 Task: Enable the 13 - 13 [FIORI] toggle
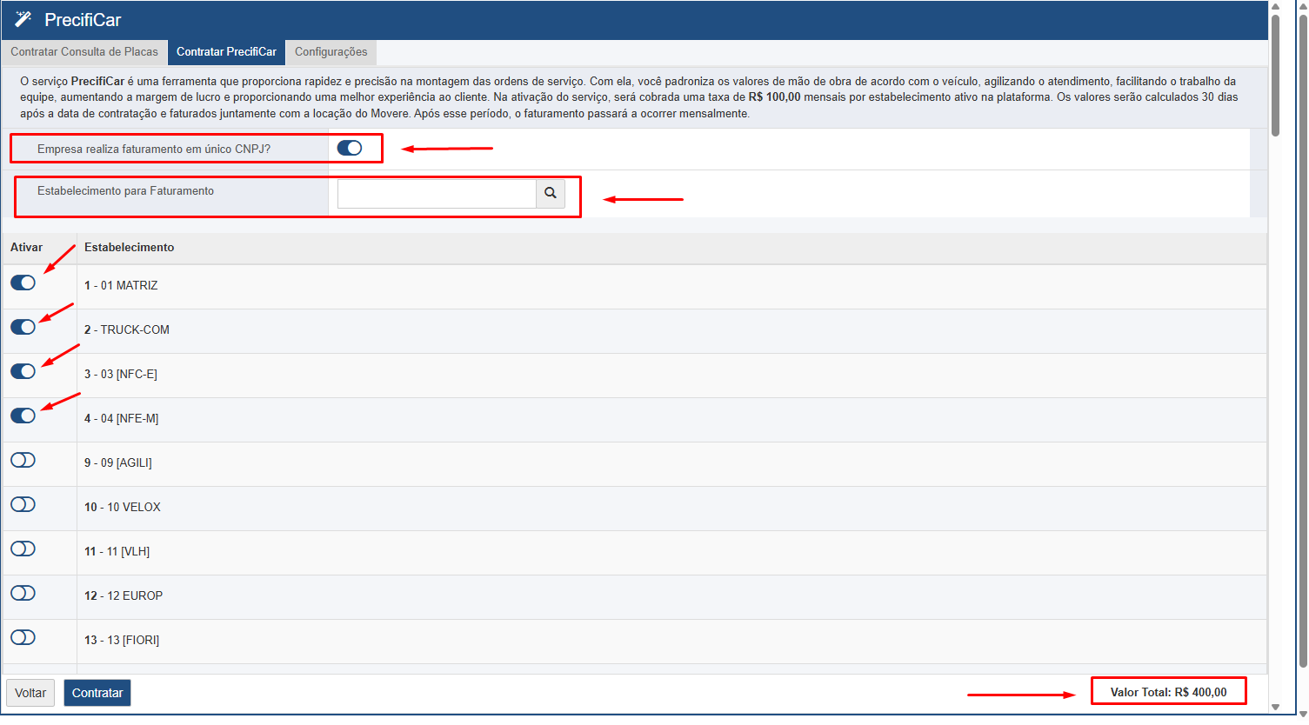click(x=23, y=637)
